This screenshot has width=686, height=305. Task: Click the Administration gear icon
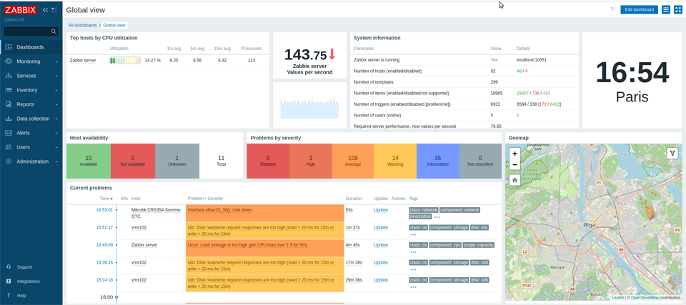coord(9,161)
